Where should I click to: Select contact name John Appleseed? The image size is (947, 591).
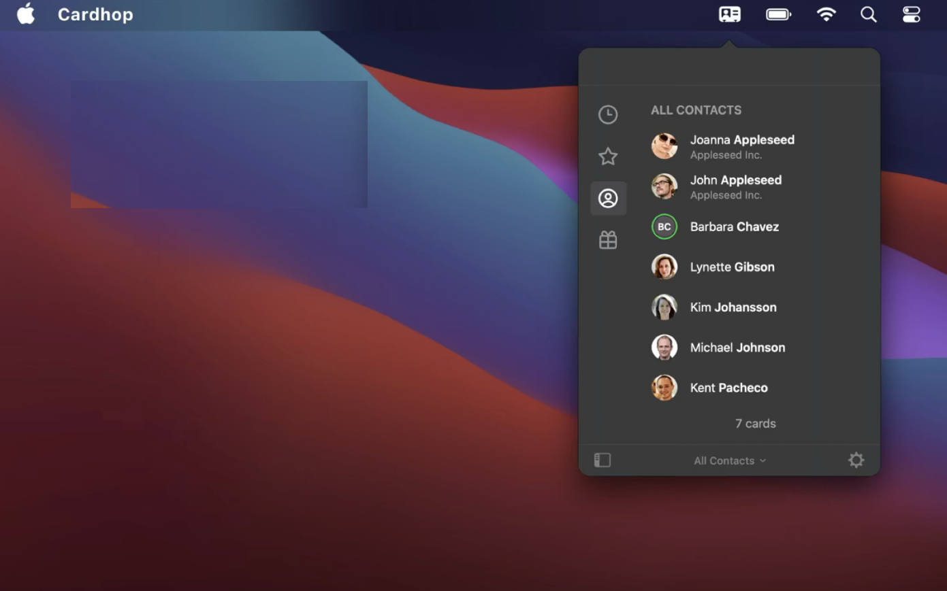pos(736,180)
